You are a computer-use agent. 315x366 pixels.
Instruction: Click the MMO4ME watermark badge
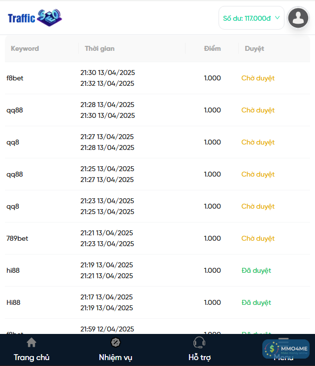(x=286, y=349)
